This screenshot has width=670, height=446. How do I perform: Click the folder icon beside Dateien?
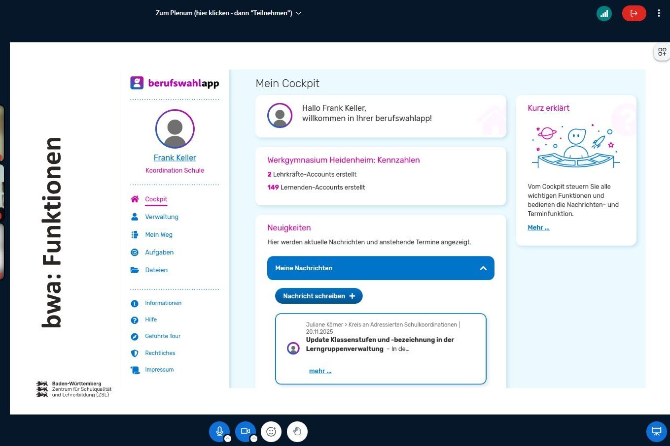coord(135,270)
